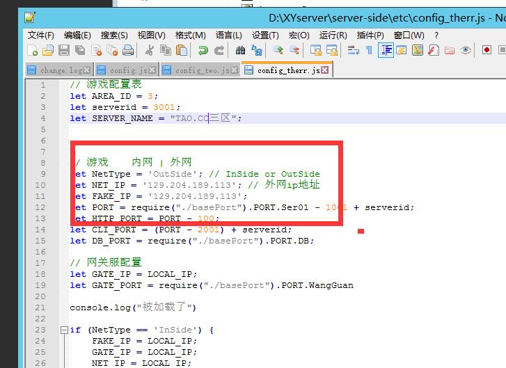Click the Paste clipboard icon
Image resolution: width=506 pixels, height=368 pixels.
click(x=181, y=50)
